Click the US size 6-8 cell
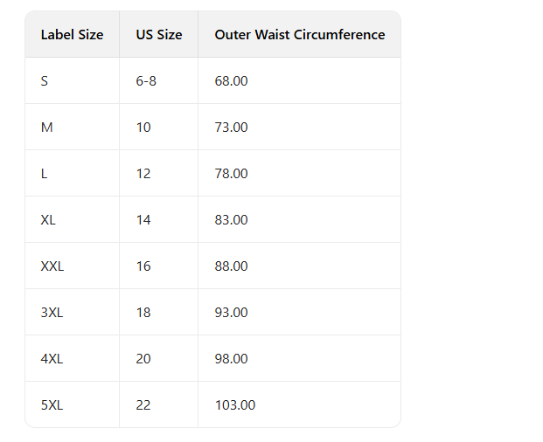The width and height of the screenshot is (543, 442). coord(147,81)
